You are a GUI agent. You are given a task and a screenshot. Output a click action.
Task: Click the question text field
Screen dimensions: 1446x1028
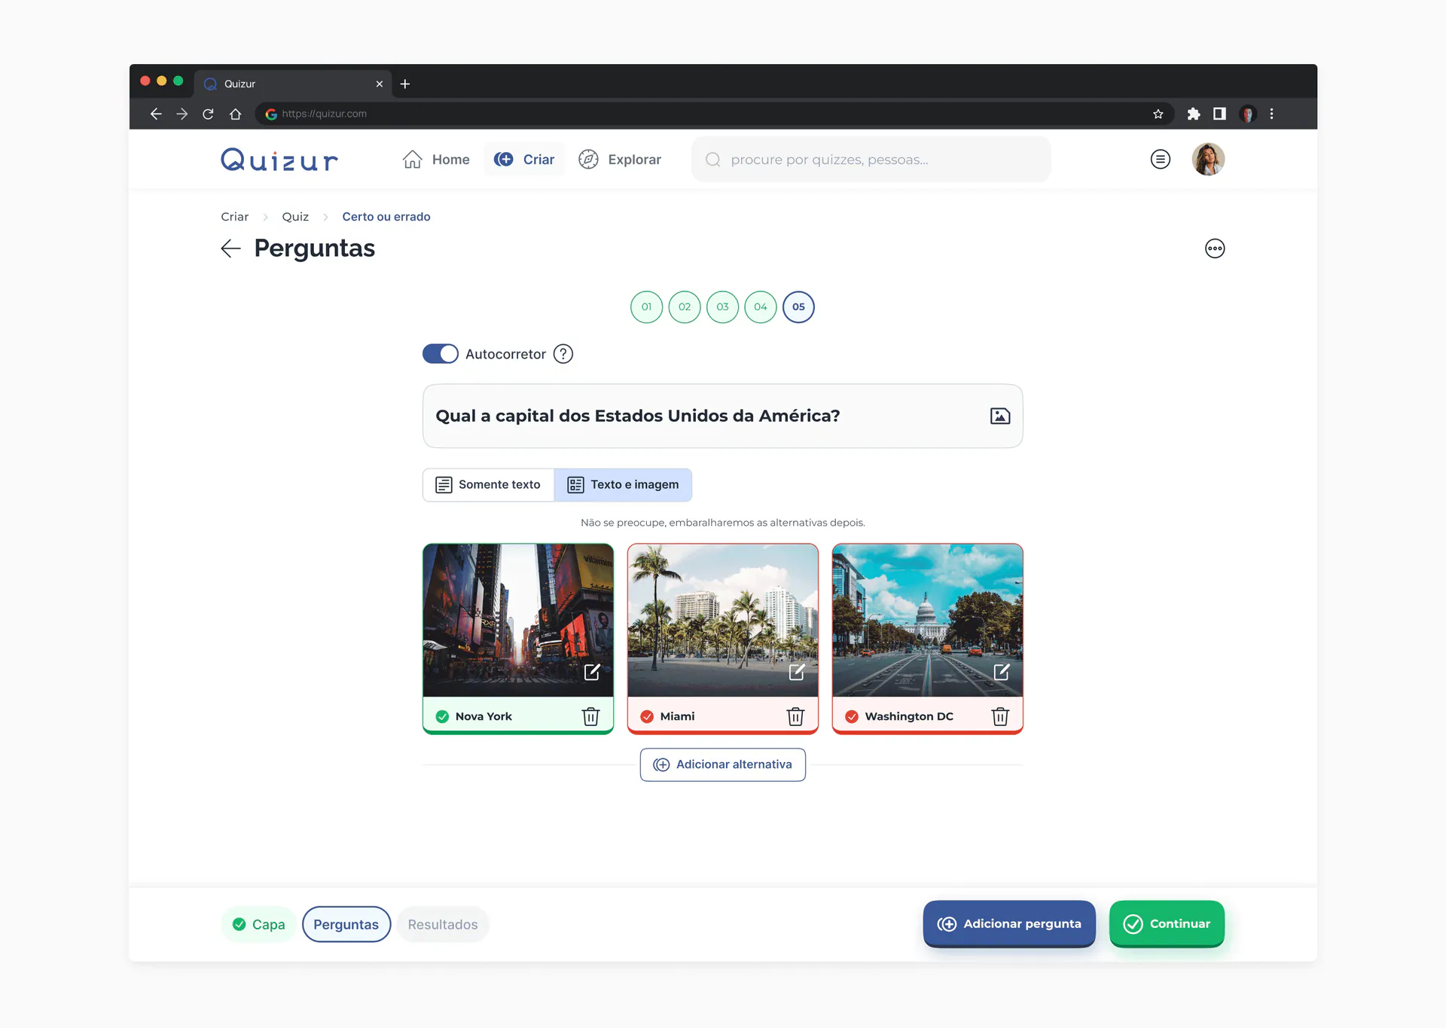tap(723, 416)
